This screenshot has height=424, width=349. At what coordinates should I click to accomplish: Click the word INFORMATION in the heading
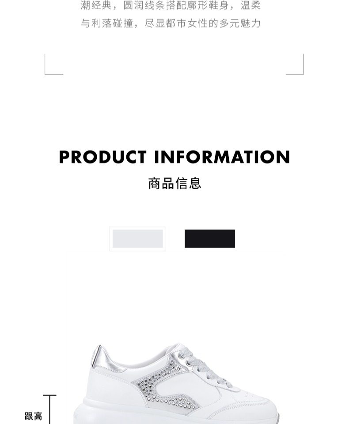[222, 157]
